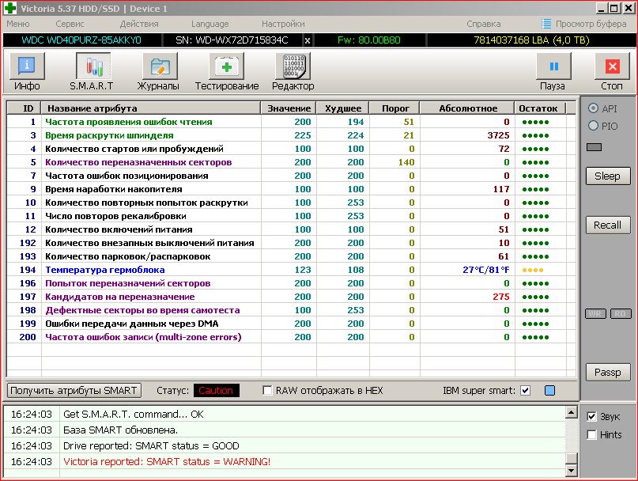Click log line Victoria reported: SMART status = WARNING!
The width and height of the screenshot is (638, 481).
(x=167, y=462)
